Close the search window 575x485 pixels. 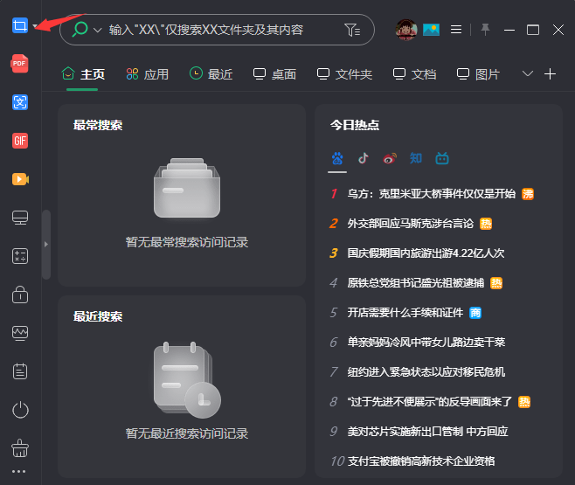click(x=558, y=30)
